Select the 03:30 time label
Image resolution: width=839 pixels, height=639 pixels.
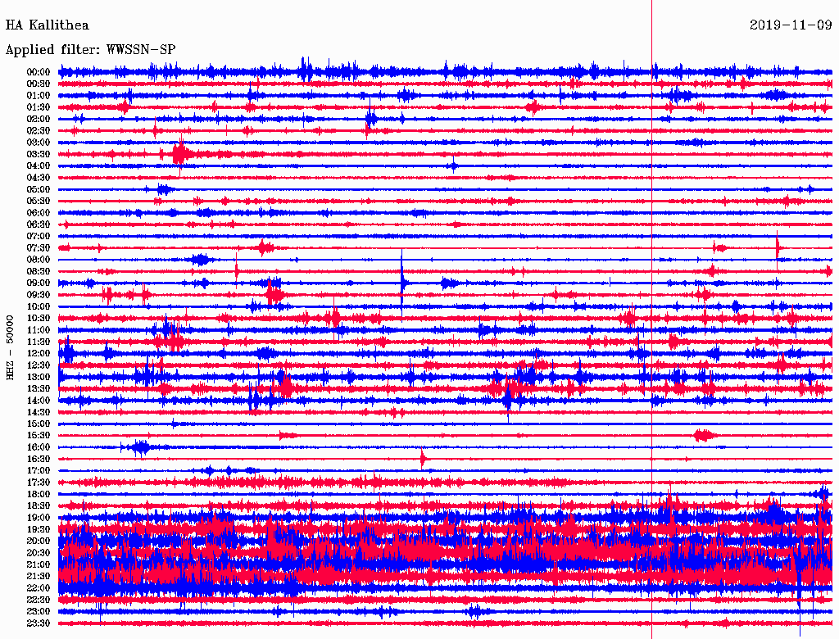[39, 154]
